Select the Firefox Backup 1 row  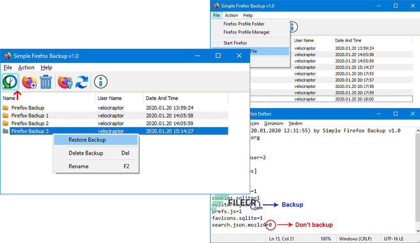point(115,115)
